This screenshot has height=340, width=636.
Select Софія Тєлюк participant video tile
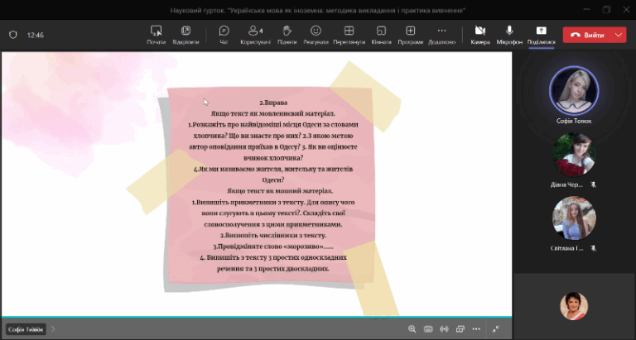click(x=574, y=93)
